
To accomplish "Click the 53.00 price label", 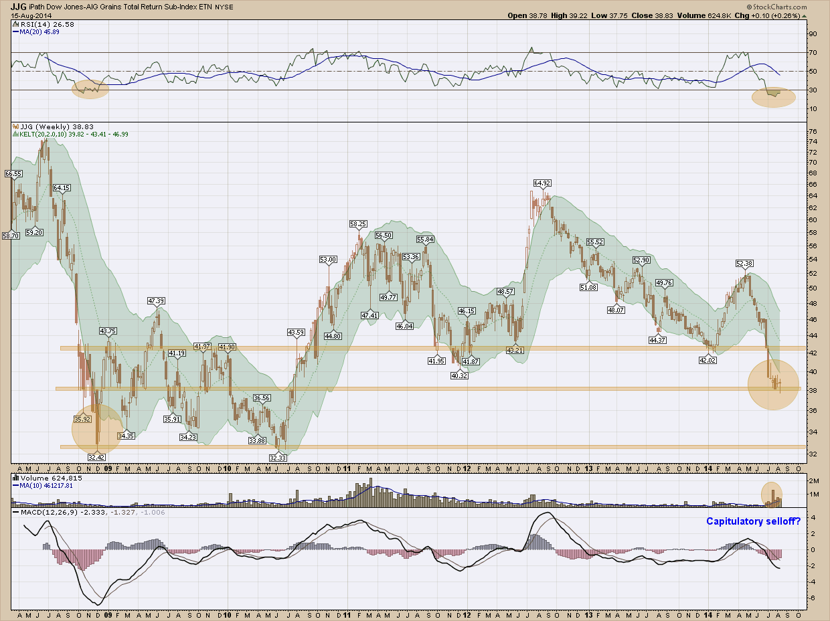I will [x=329, y=259].
